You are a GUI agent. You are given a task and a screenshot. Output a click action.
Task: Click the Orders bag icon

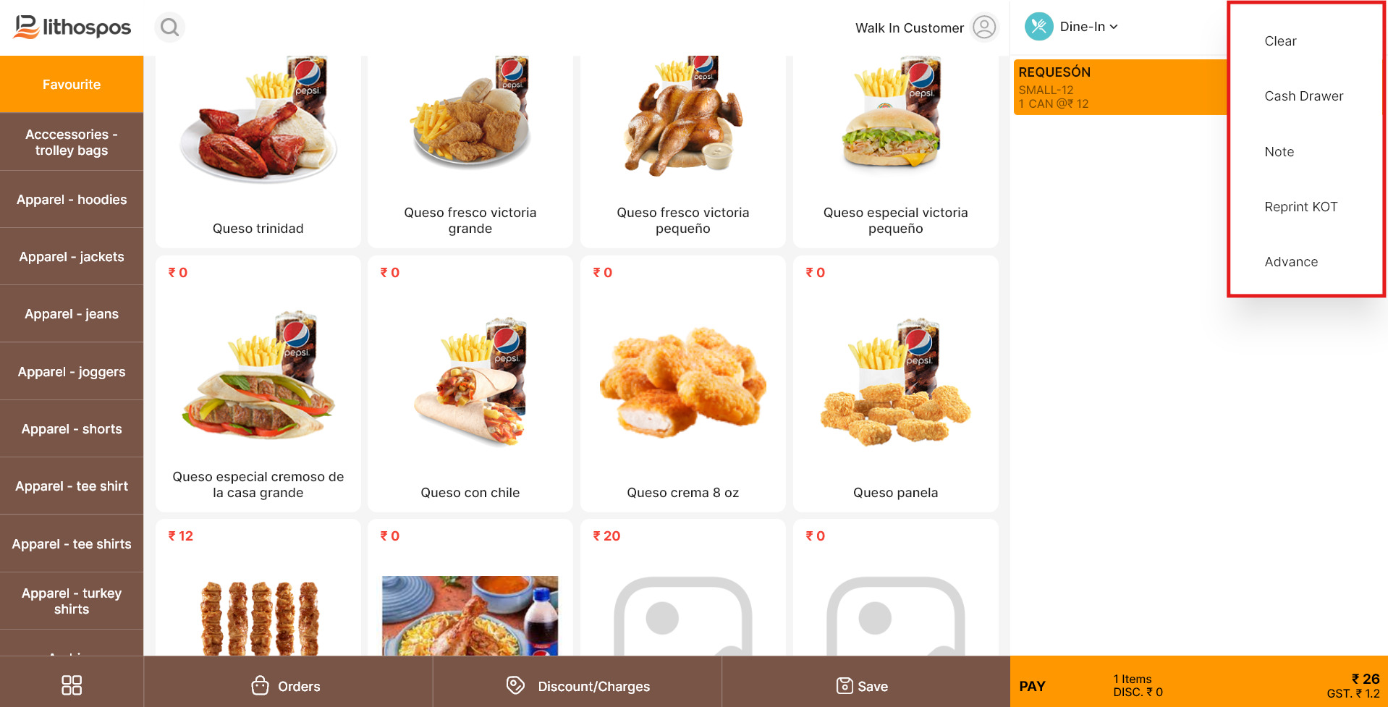click(260, 685)
